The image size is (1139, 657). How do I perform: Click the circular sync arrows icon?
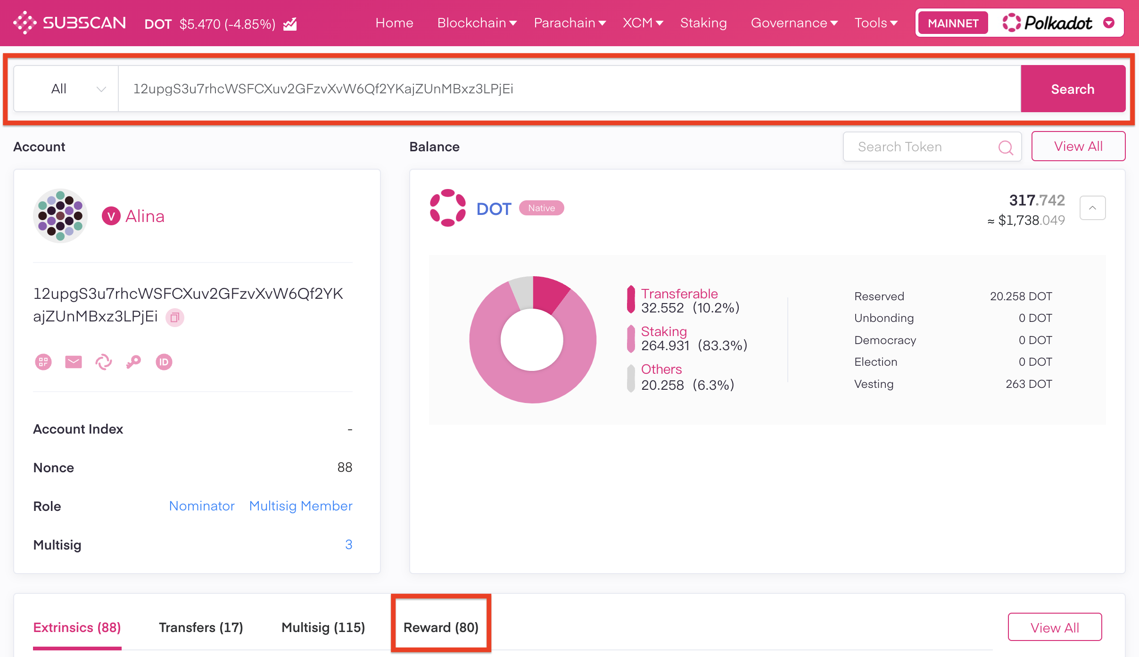tap(104, 362)
